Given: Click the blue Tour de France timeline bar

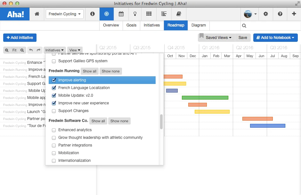Looking at the screenshot, I should pos(268,126).
